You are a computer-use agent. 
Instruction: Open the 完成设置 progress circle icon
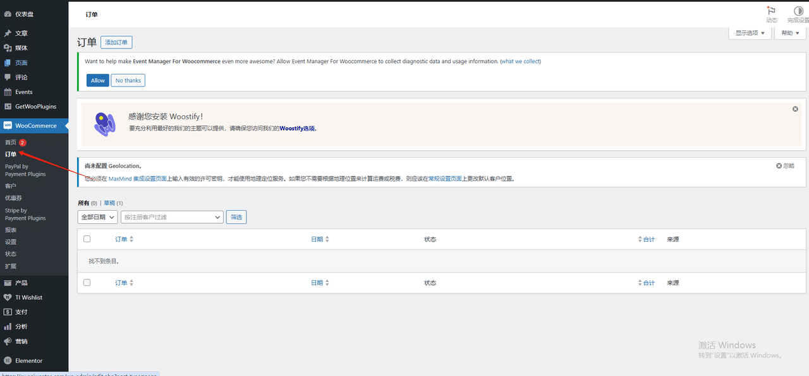pos(798,11)
